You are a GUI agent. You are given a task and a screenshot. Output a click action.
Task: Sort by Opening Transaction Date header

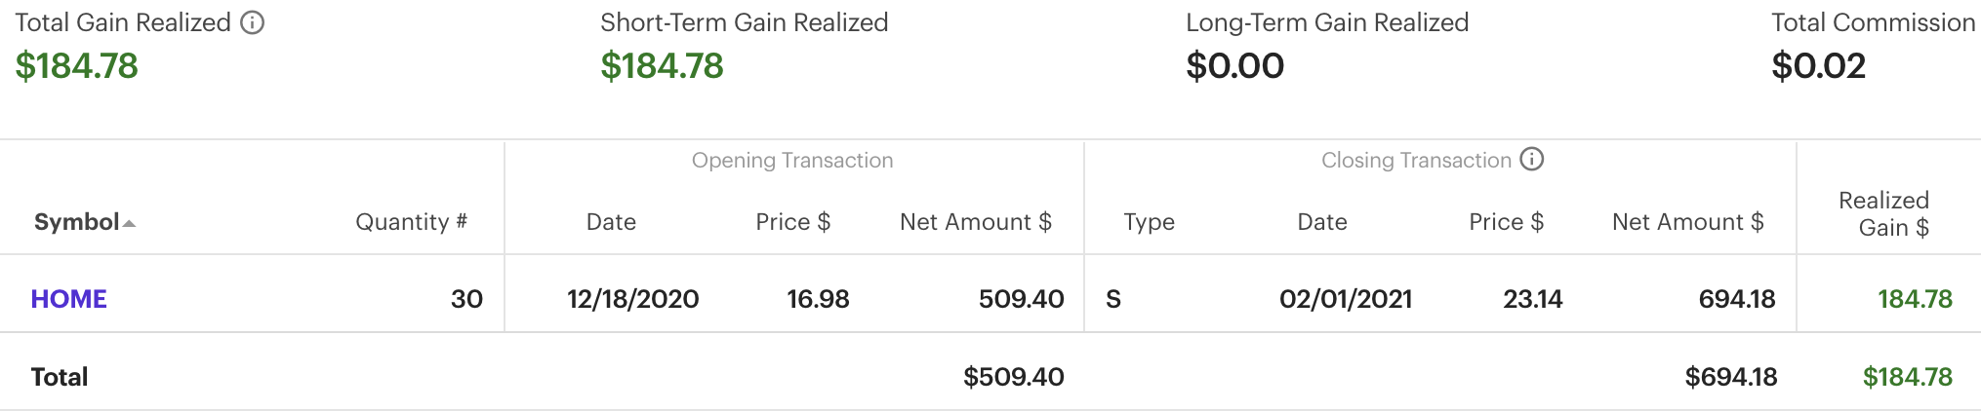[611, 222]
